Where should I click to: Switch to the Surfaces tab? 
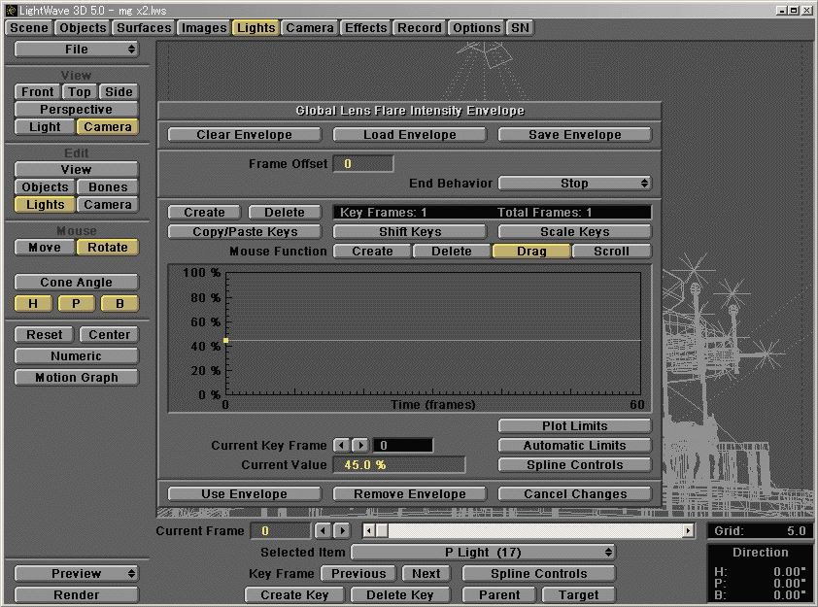(x=144, y=28)
